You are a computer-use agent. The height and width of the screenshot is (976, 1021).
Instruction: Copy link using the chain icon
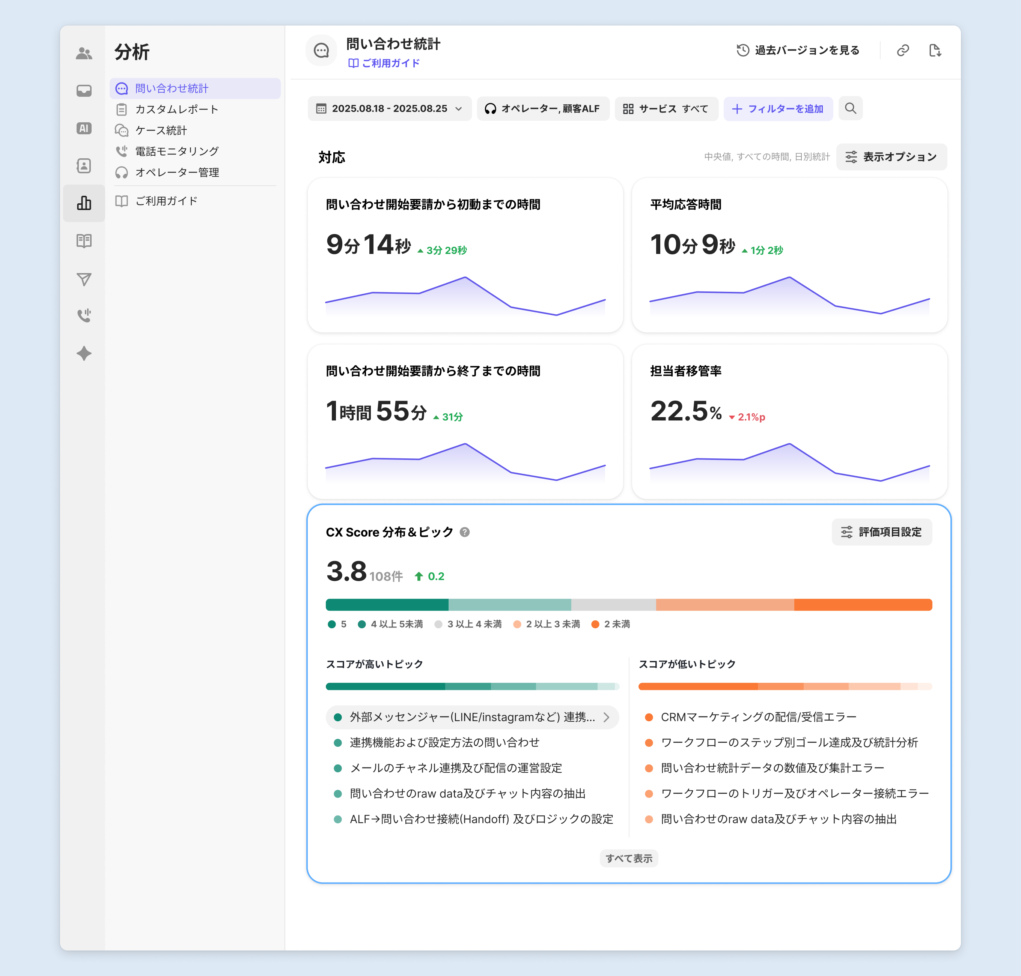pyautogui.click(x=903, y=51)
